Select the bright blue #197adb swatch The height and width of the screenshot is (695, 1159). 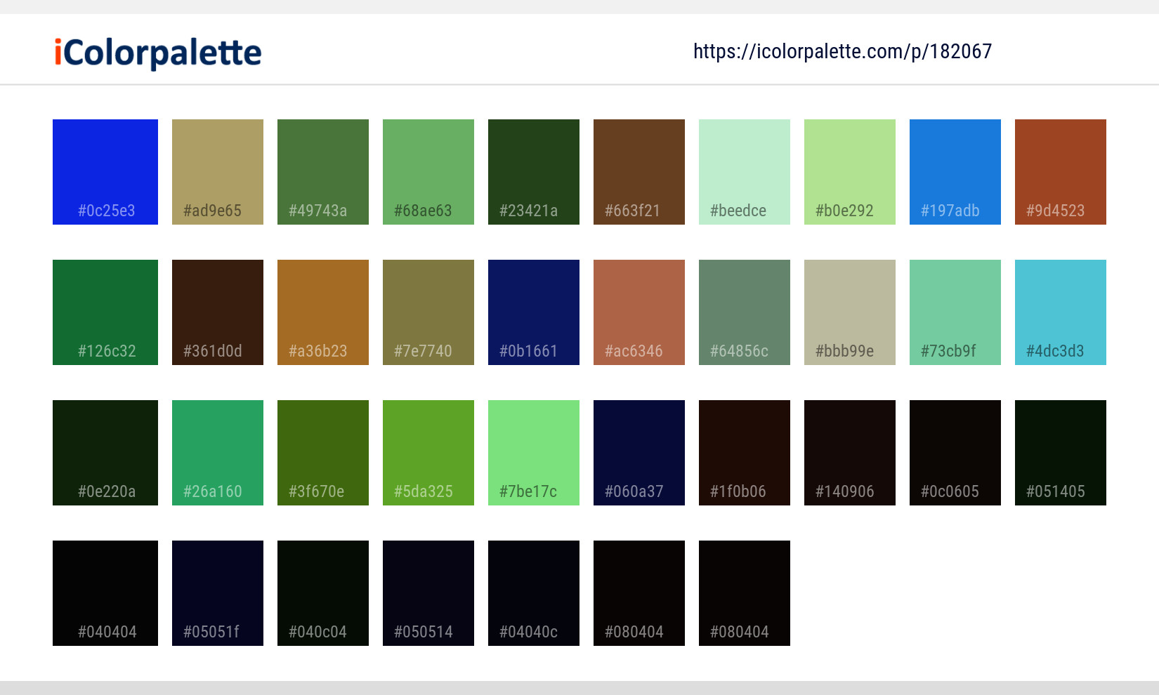(x=955, y=171)
